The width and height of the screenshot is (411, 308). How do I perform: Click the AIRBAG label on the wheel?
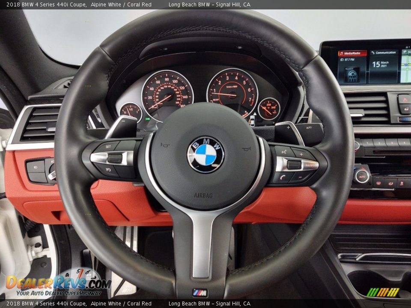point(203,195)
